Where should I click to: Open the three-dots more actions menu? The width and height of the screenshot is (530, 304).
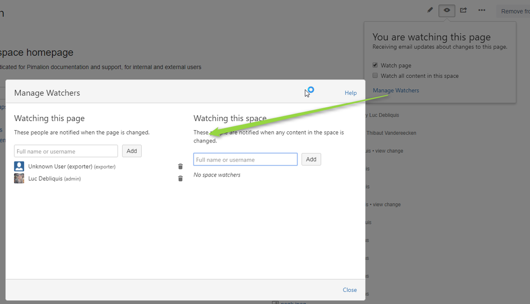point(482,10)
